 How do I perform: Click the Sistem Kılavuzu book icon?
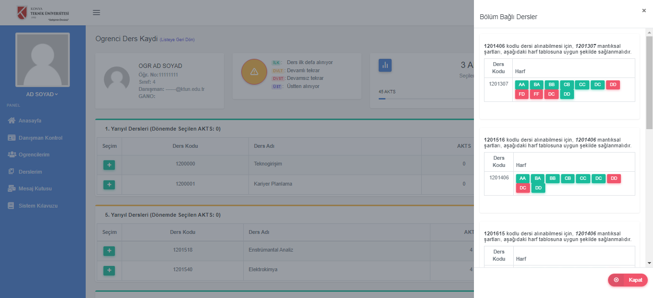pyautogui.click(x=12, y=206)
